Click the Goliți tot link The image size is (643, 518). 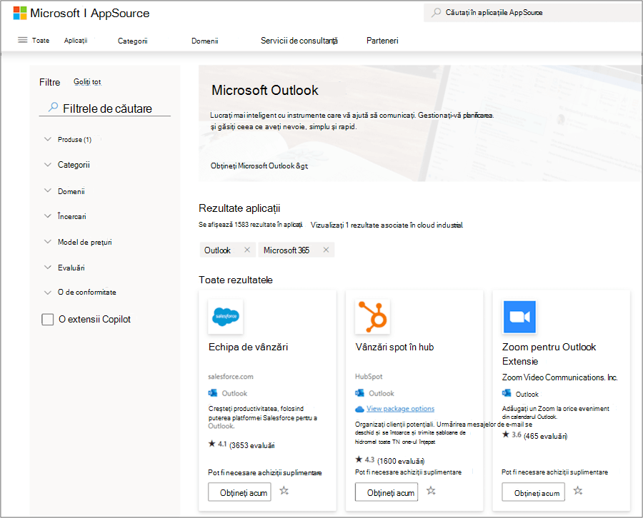click(x=87, y=82)
